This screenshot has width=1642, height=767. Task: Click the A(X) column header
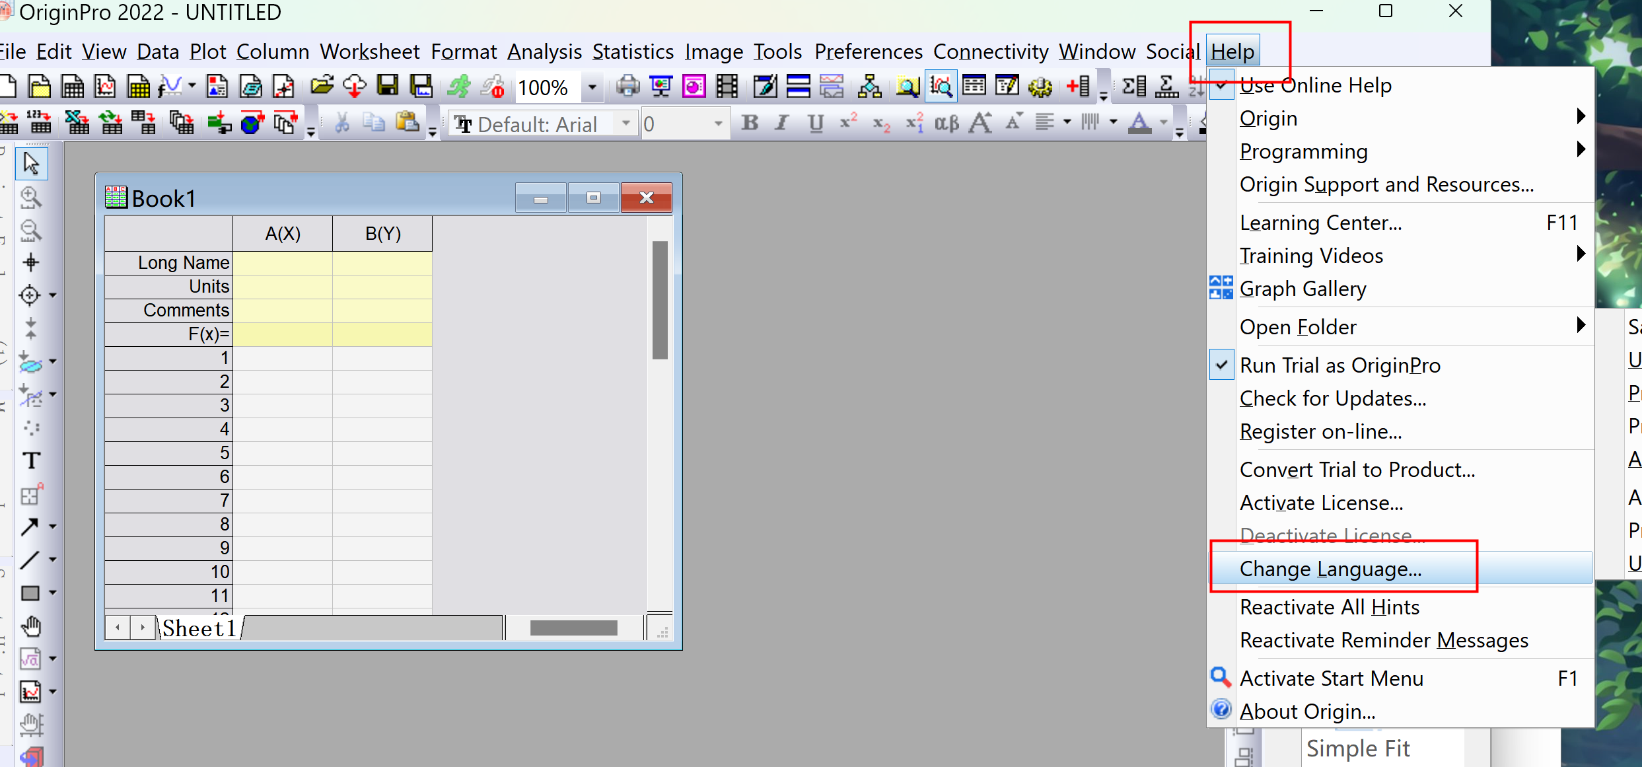(283, 234)
